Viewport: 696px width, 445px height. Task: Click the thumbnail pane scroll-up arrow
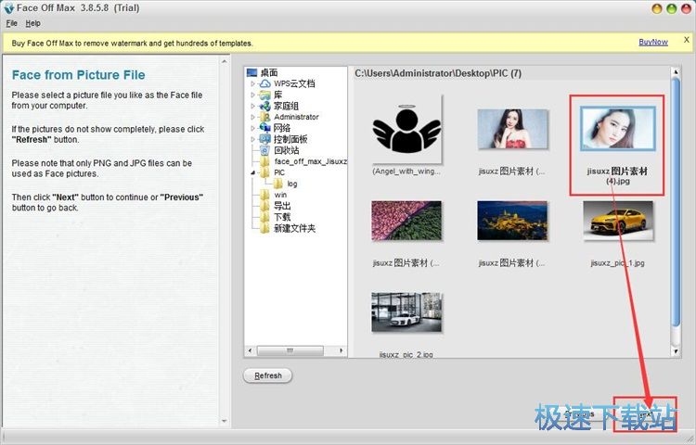(676, 71)
